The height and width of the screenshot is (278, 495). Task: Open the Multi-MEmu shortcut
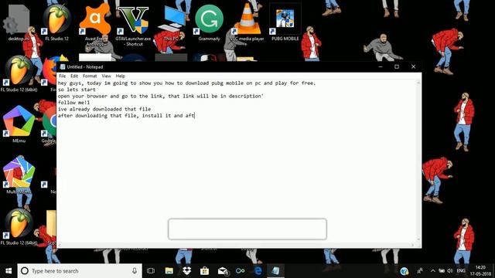tap(19, 175)
